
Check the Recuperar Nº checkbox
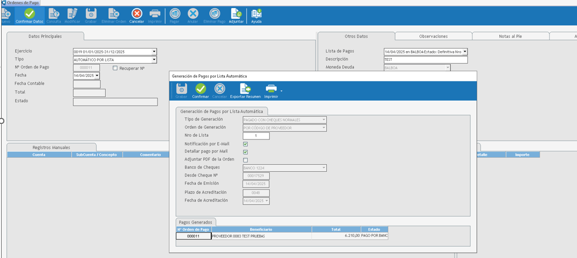click(115, 68)
